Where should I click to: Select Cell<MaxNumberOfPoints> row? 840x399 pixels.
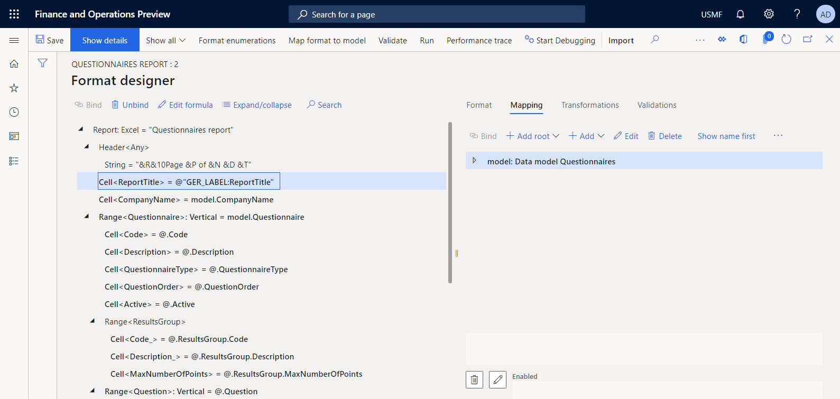pos(262,374)
